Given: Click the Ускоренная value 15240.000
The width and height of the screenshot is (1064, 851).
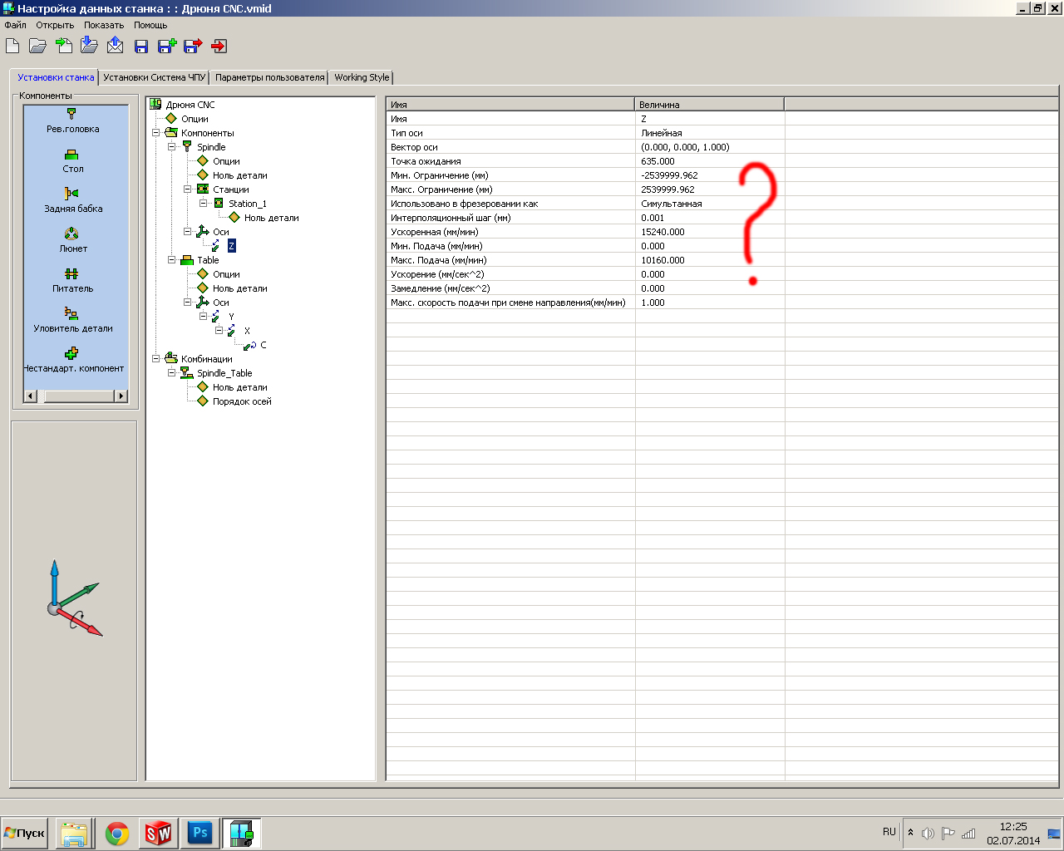Looking at the screenshot, I should coord(663,232).
